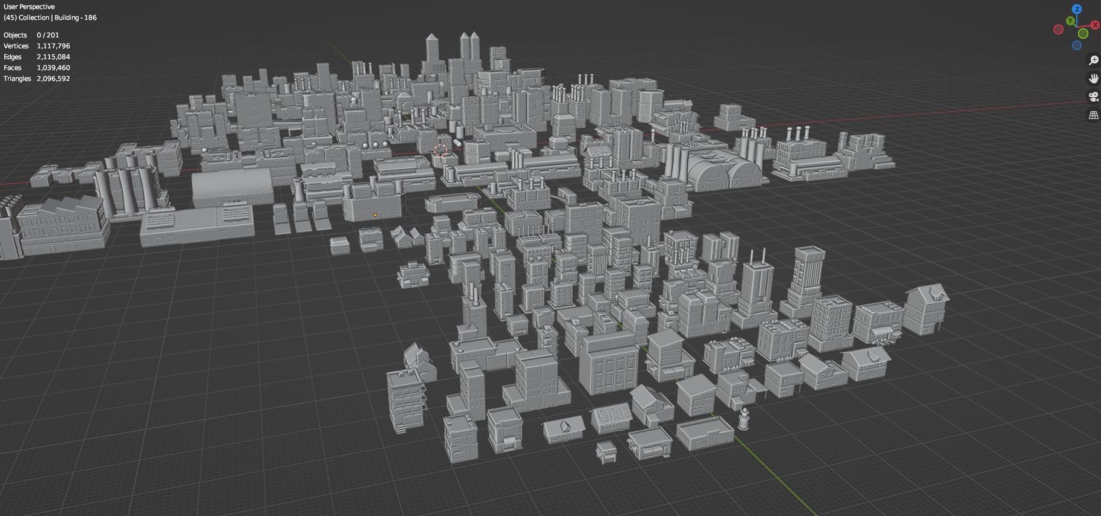This screenshot has height=516, width=1101.
Task: Click the red-white 3D cursor in the viewport
Action: [x=440, y=150]
